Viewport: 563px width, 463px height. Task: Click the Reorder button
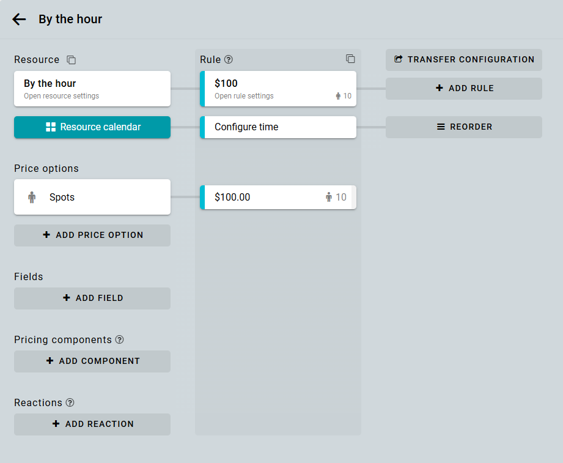pos(463,127)
